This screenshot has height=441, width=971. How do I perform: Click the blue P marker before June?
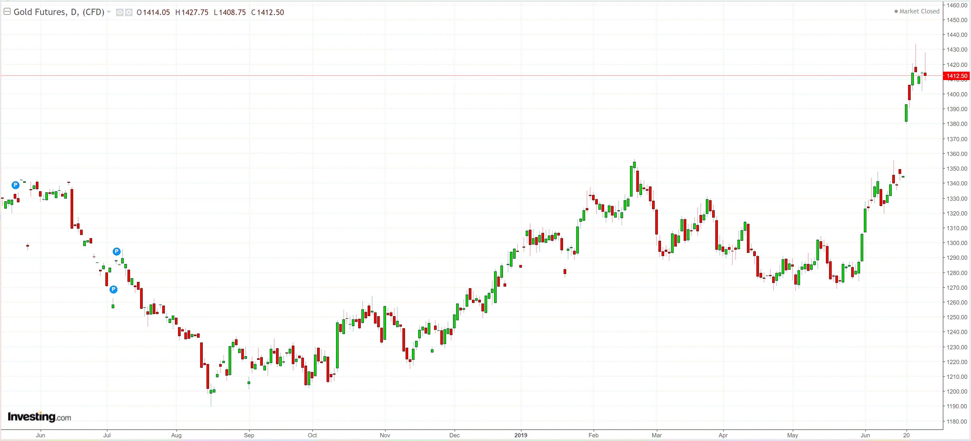point(16,185)
